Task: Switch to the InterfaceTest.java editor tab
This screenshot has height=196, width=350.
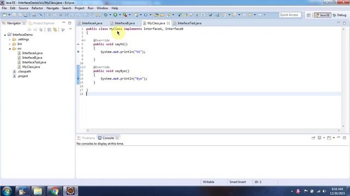Action: click(188, 23)
